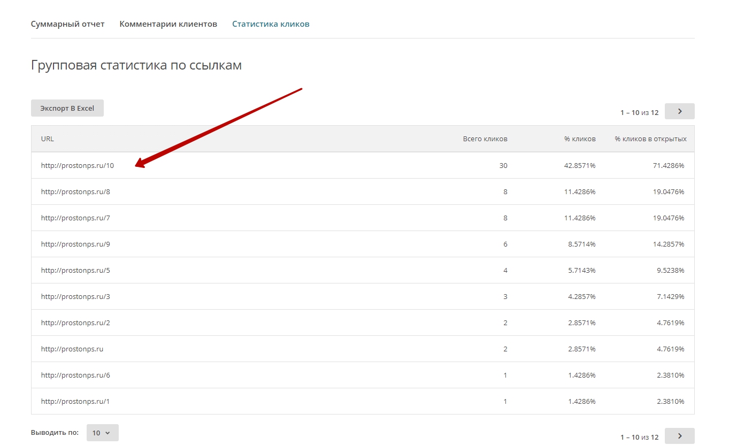Open link http://prostonps.ru/2
The image size is (752, 445).
tap(75, 323)
